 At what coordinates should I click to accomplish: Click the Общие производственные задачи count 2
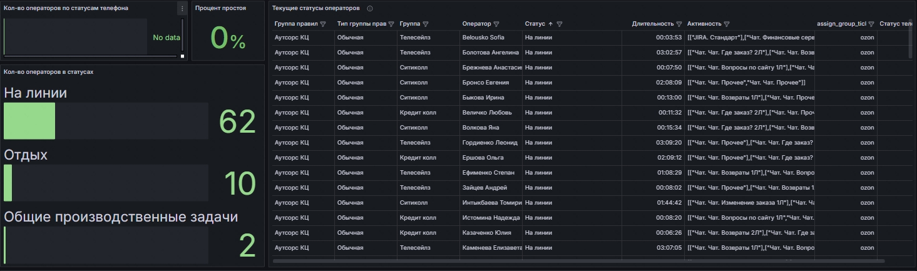pyautogui.click(x=248, y=246)
